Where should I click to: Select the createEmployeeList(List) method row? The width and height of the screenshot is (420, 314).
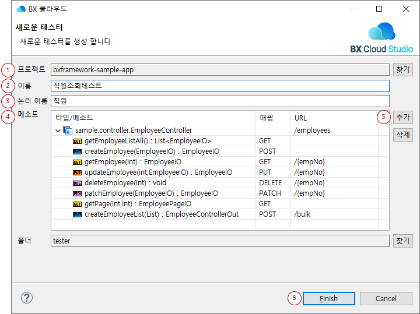pyautogui.click(x=162, y=214)
